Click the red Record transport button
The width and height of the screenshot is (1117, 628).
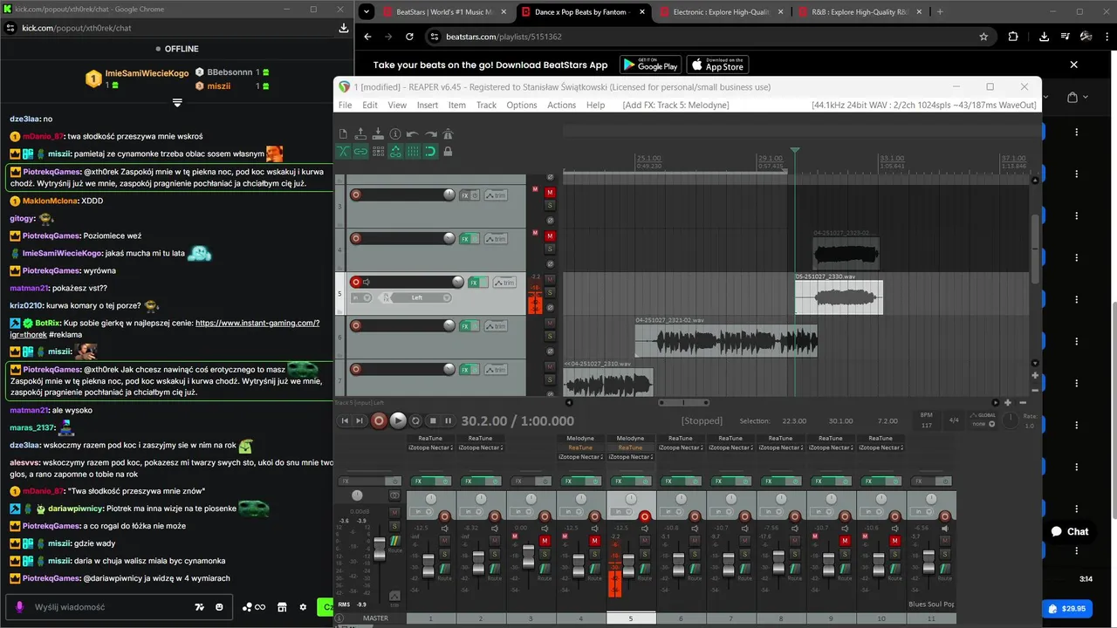point(379,420)
